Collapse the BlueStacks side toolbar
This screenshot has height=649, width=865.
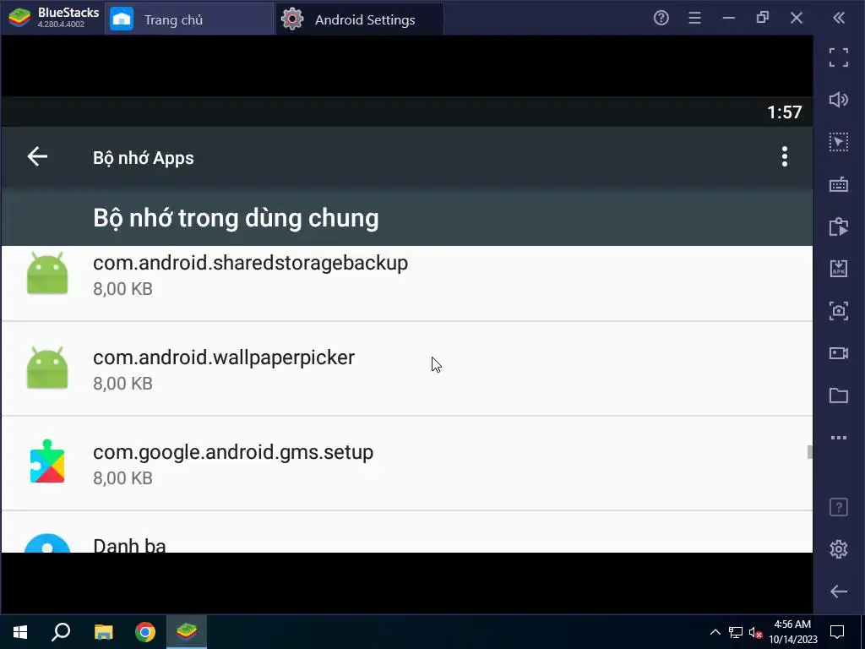pyautogui.click(x=839, y=19)
